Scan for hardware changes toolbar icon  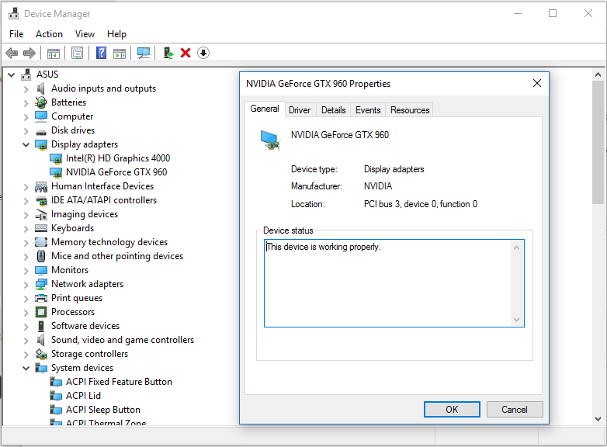click(144, 53)
